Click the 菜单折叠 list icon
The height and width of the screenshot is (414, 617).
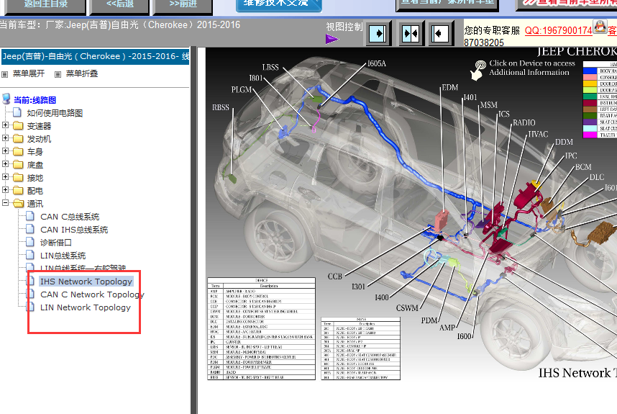58,74
